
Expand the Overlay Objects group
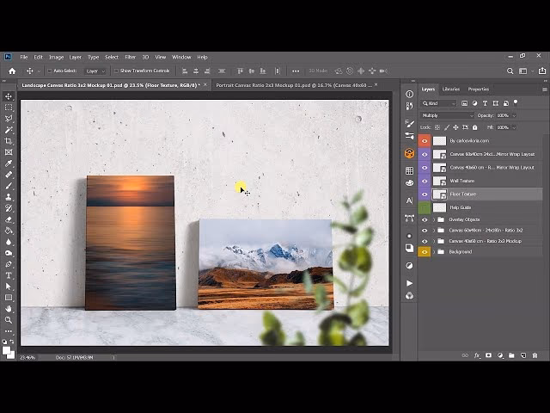point(433,220)
